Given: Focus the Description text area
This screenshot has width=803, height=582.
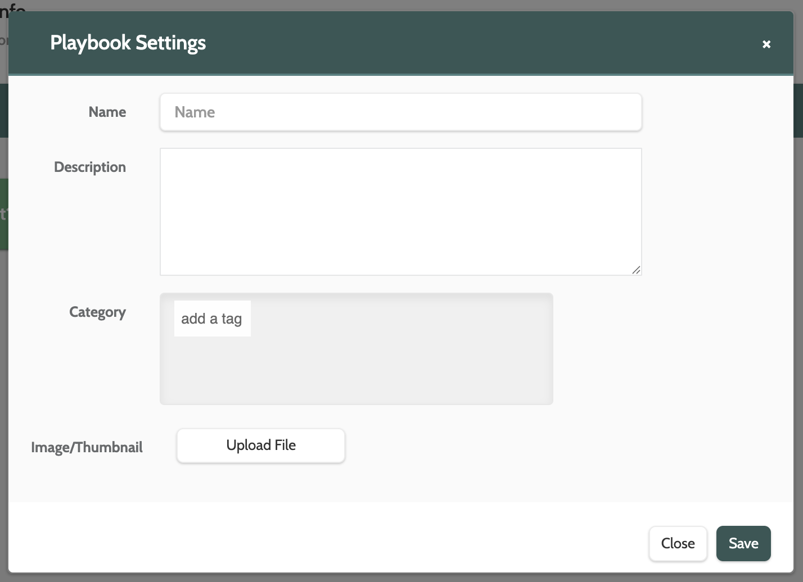Looking at the screenshot, I should tap(400, 211).
